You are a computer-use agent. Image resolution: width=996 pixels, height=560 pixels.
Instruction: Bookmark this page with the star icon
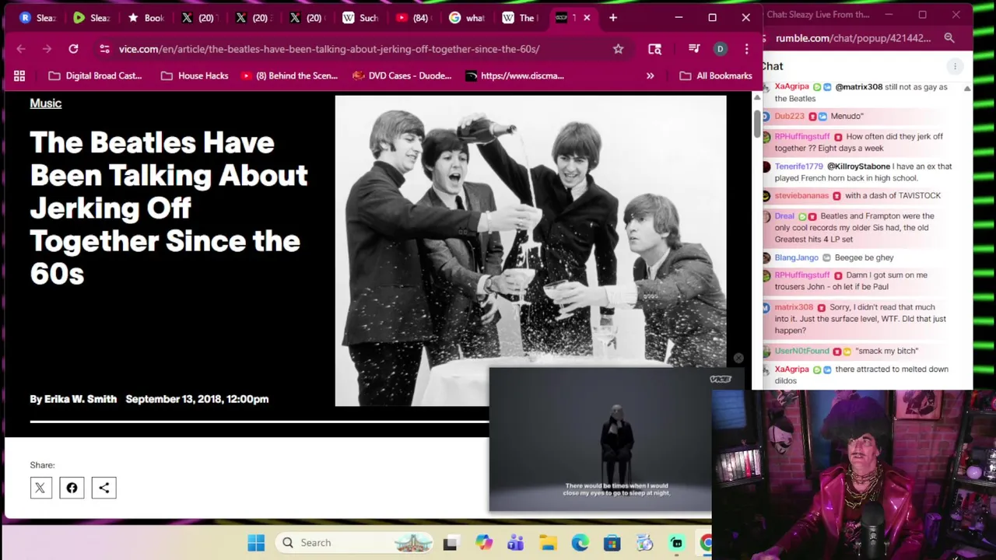point(618,49)
